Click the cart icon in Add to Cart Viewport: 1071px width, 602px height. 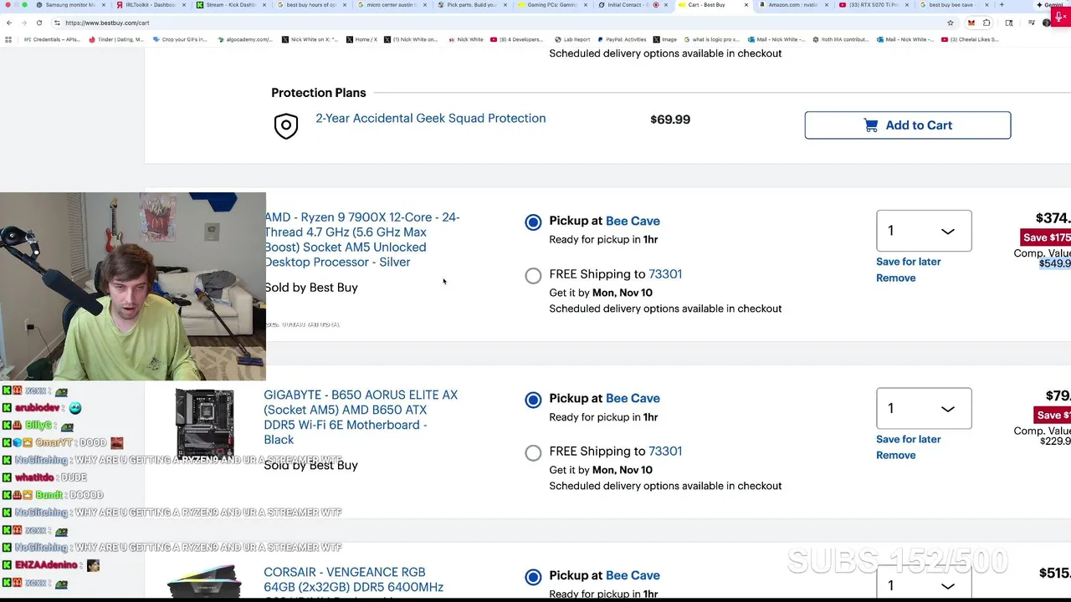coord(871,125)
